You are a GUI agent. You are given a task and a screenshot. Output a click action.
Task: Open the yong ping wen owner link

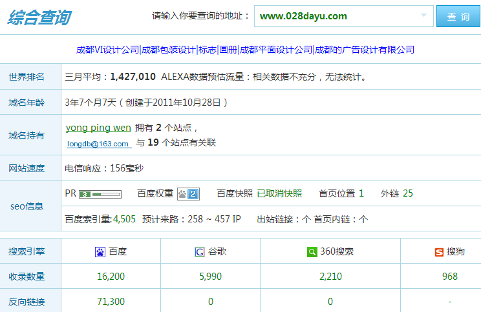98,128
